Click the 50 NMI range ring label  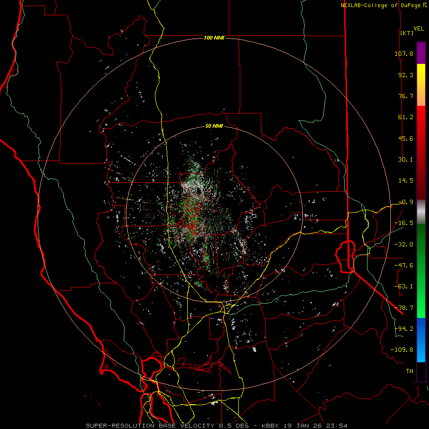(214, 126)
